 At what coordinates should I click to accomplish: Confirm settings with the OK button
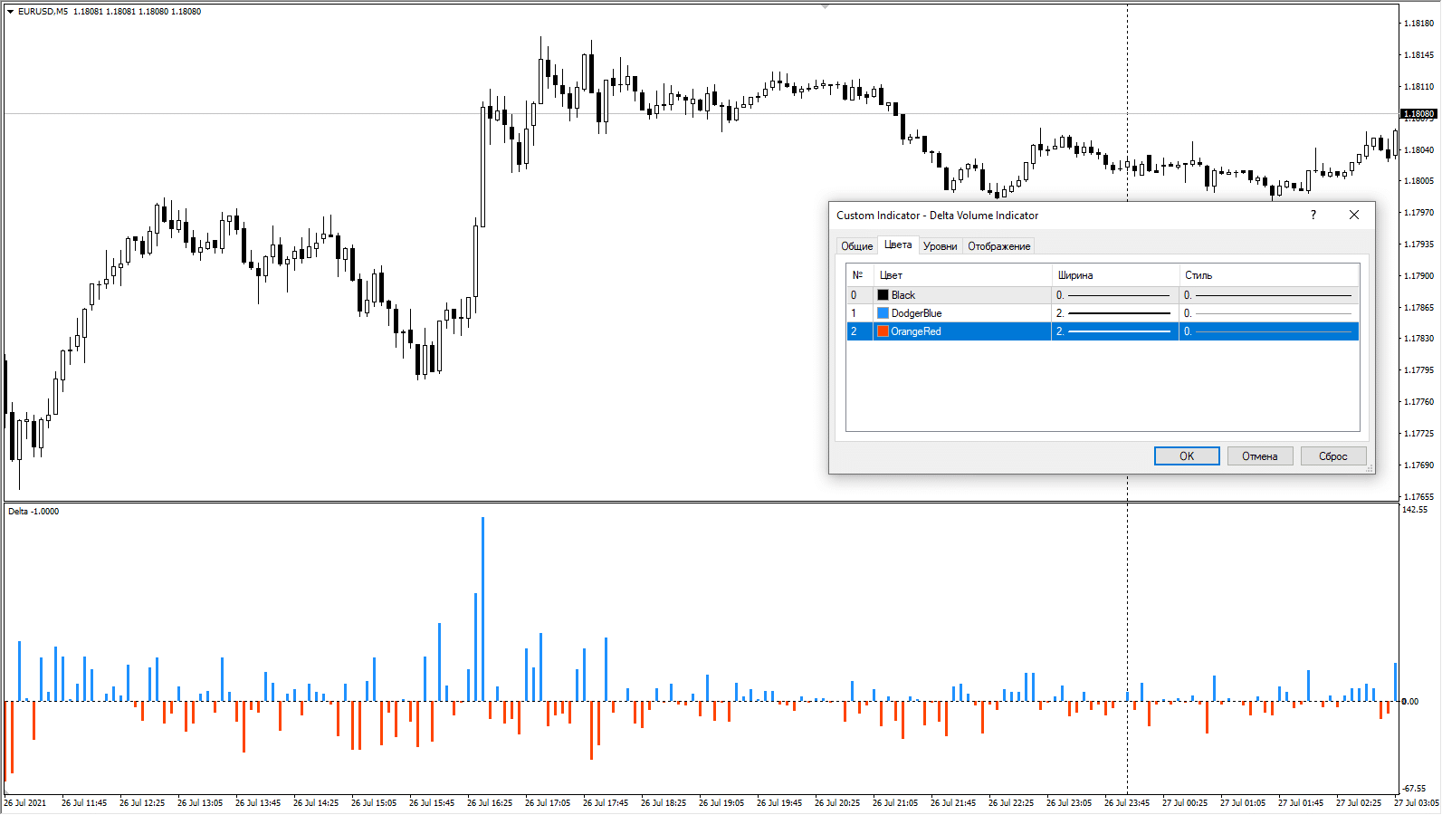[x=1186, y=456]
